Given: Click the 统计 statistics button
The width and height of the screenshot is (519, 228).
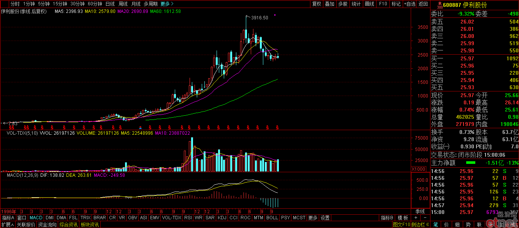Looking at the screenshot, I should (356, 4).
